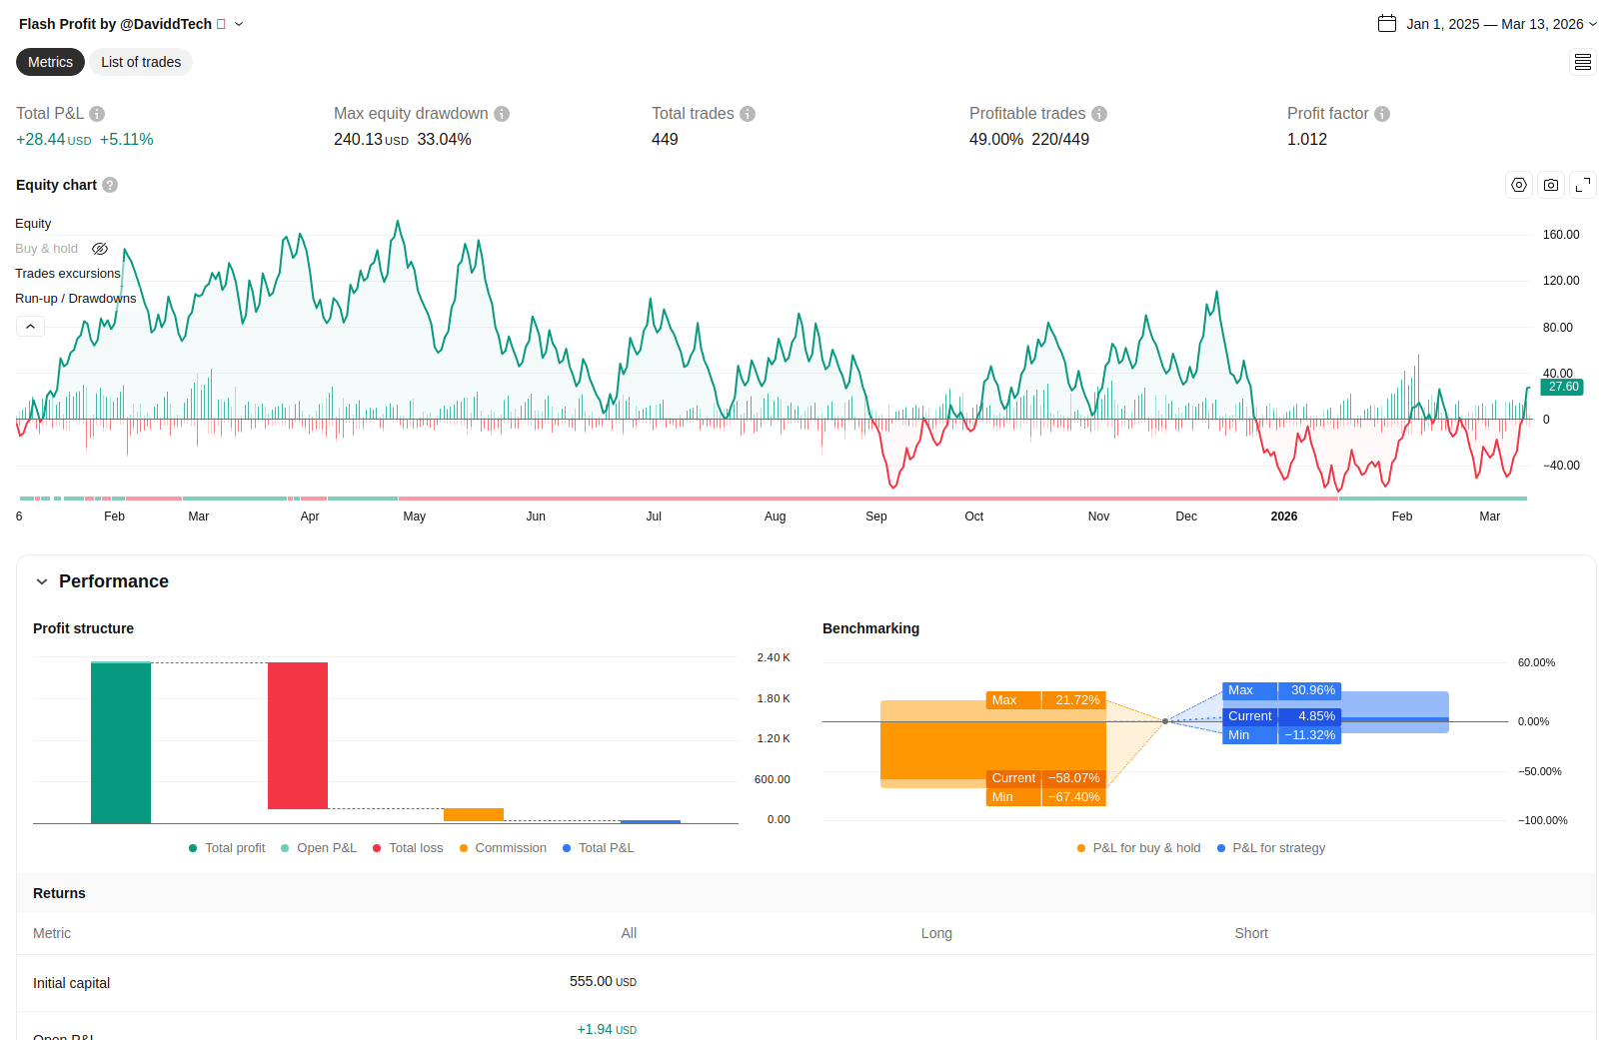Open equity chart settings hexagon icon
Viewport: 1613px width, 1040px height.
1519,185
